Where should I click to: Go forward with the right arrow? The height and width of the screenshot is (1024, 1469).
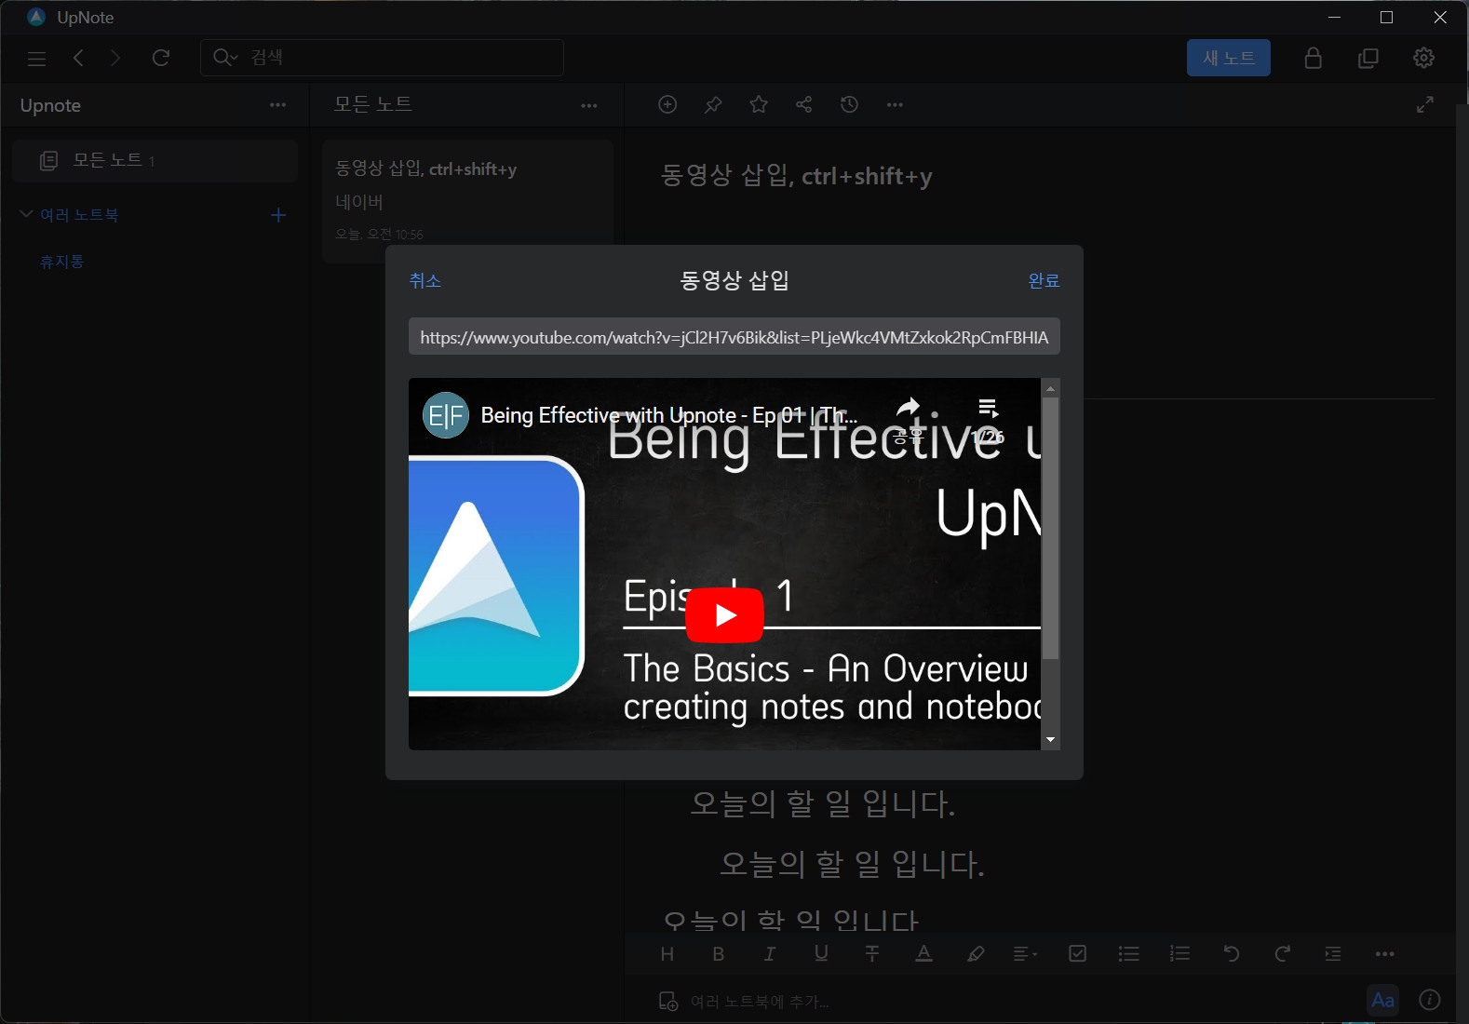(115, 58)
